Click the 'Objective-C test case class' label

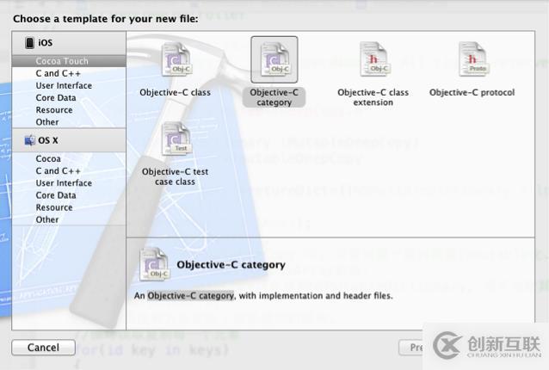click(175, 176)
